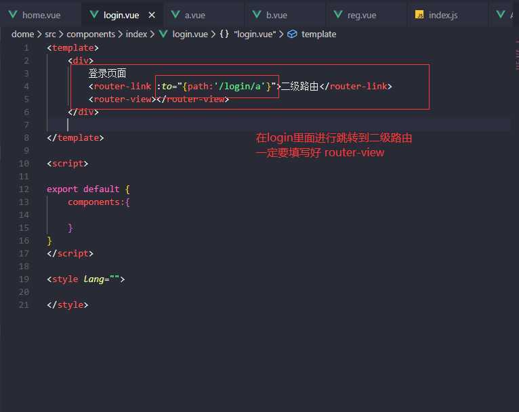This screenshot has height=412, width=519.
Task: Expand the chevron after 'dome' breadcrumb
Action: tap(39, 34)
